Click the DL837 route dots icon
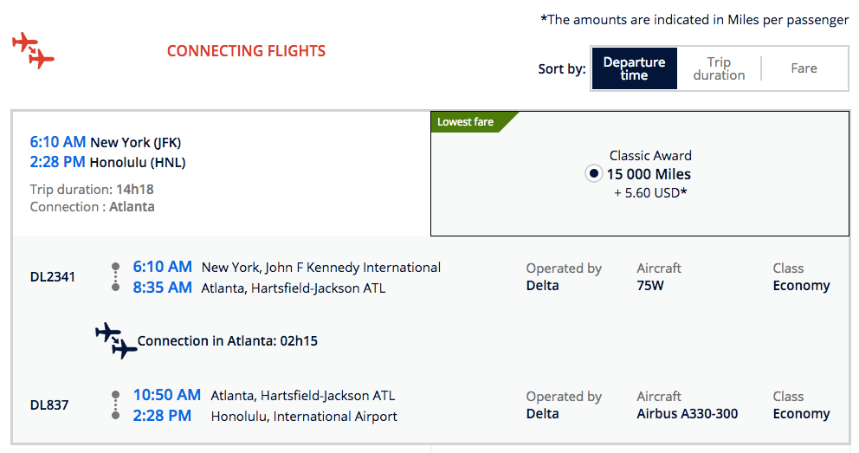Image resolution: width=859 pixels, height=453 pixels. point(115,405)
